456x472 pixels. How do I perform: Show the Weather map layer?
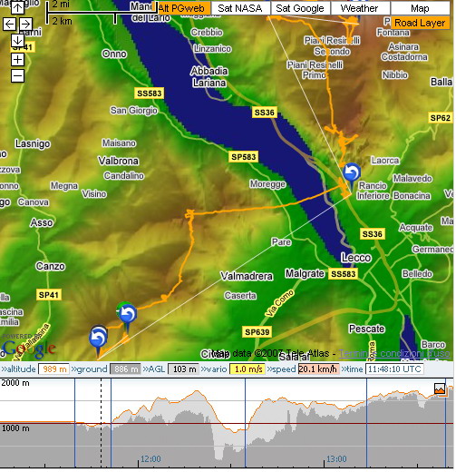tap(360, 8)
